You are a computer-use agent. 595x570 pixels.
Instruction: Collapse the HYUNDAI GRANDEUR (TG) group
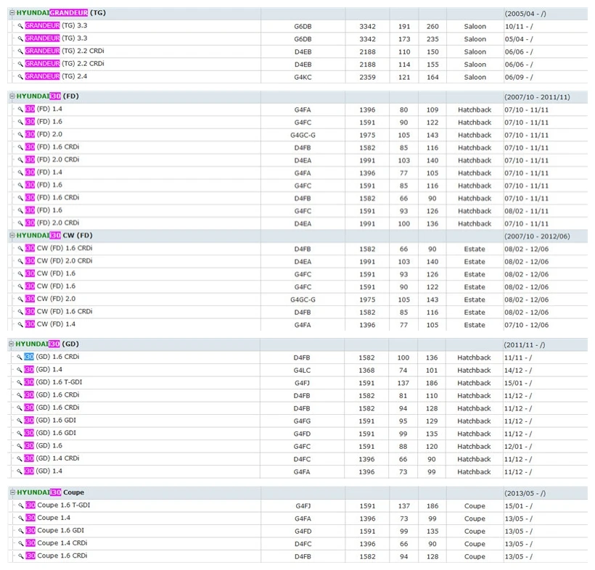tap(12, 12)
